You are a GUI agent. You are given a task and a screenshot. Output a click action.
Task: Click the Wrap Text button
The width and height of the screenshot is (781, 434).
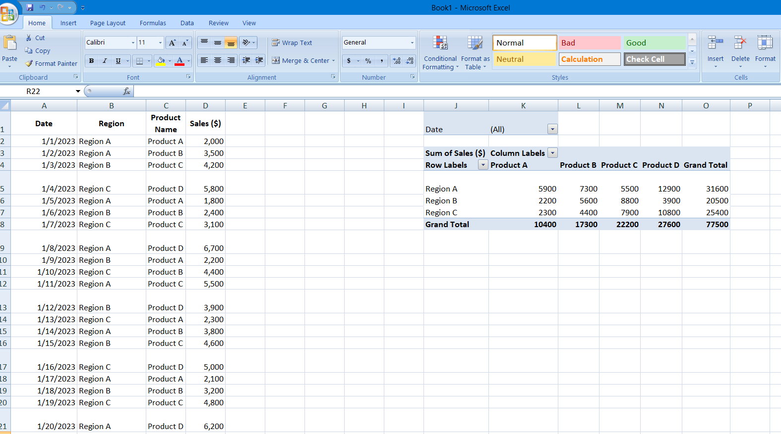pos(292,43)
